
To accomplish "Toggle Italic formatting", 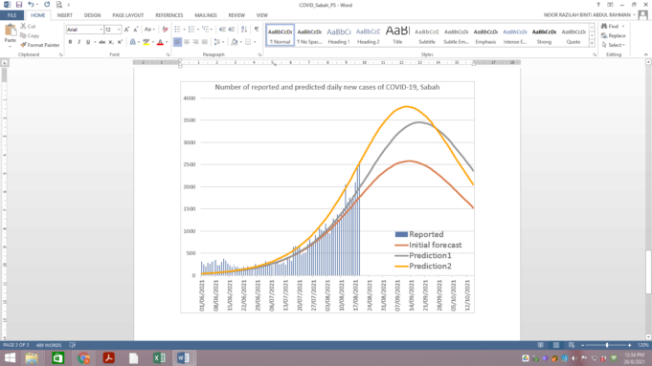I will [x=79, y=42].
